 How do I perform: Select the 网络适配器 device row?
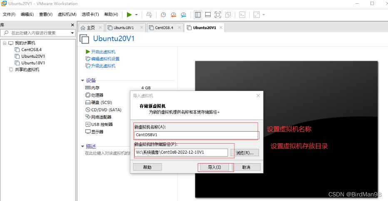tap(98, 117)
